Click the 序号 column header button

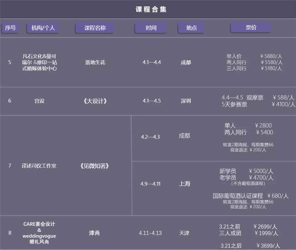point(10,28)
